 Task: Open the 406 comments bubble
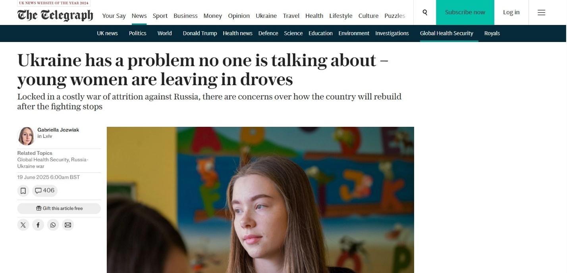point(45,191)
